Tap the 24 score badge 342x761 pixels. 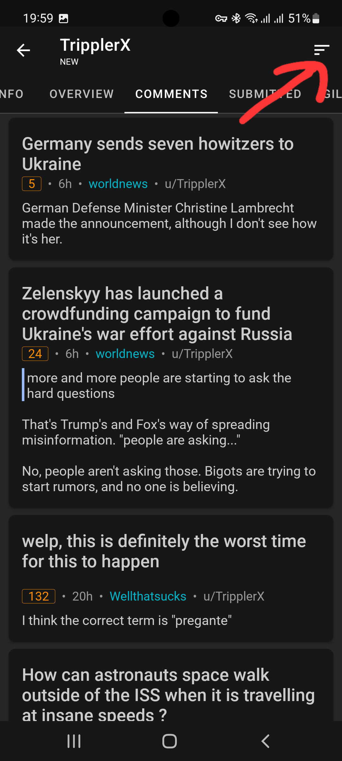tap(35, 354)
